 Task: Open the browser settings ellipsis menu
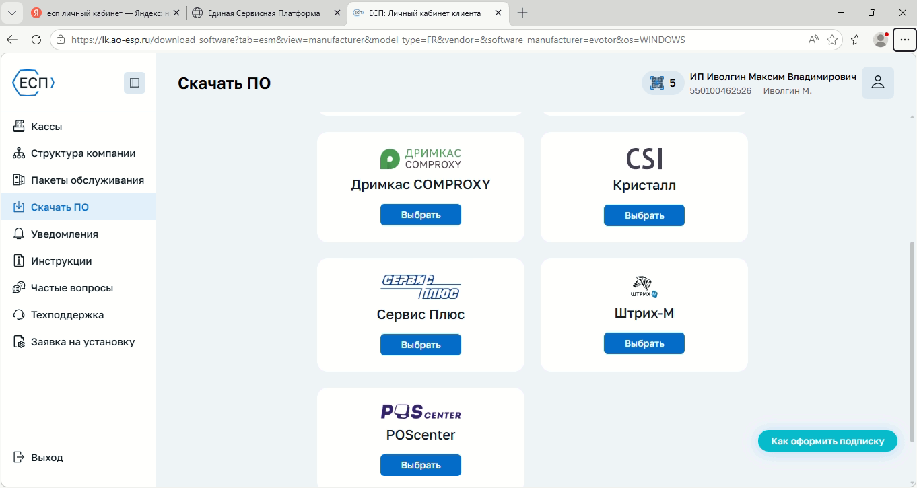coord(904,40)
